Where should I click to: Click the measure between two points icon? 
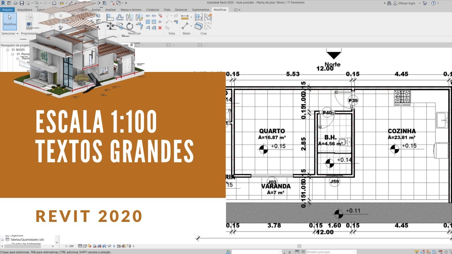185,25
